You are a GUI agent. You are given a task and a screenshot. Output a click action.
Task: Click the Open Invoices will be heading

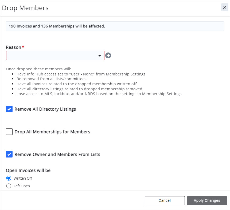click(28, 170)
